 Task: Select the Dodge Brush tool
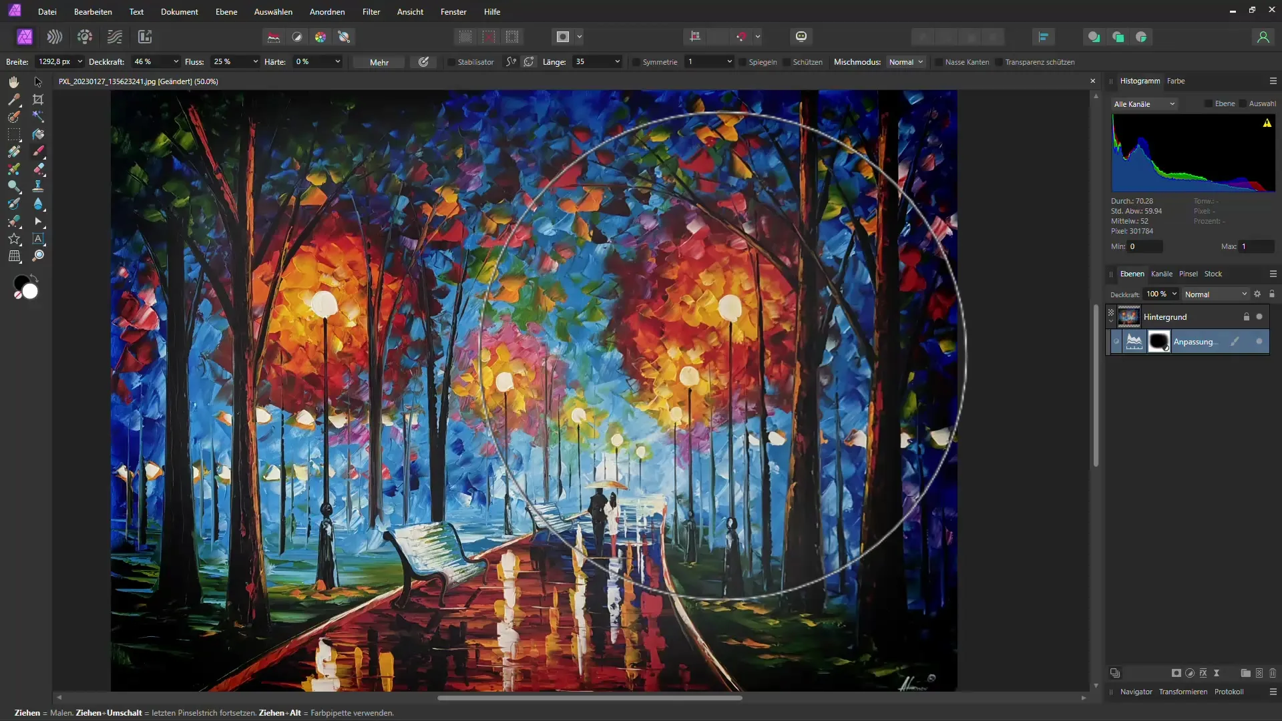(13, 186)
